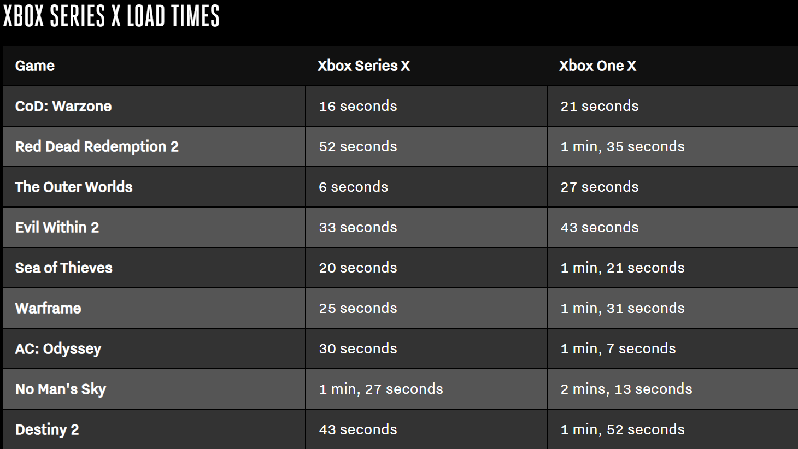Select "The Outer Worlds" game name
Image resolution: width=798 pixels, height=449 pixels.
(x=74, y=187)
